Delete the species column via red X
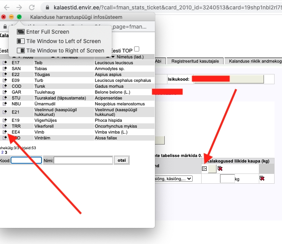This screenshot has height=244, width=282. [220, 168]
